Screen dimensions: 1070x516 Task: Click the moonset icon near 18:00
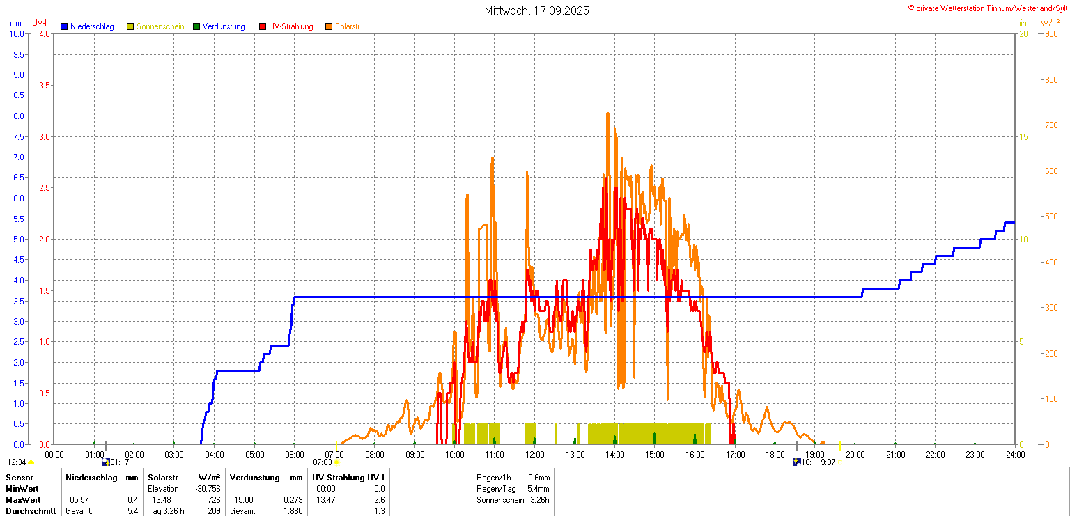tap(797, 462)
